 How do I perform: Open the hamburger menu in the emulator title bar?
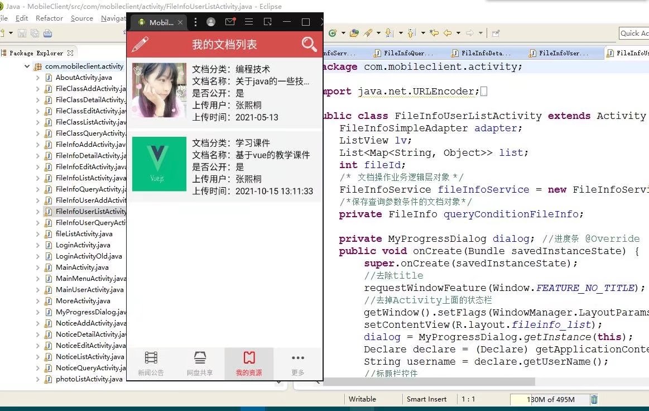(x=249, y=22)
